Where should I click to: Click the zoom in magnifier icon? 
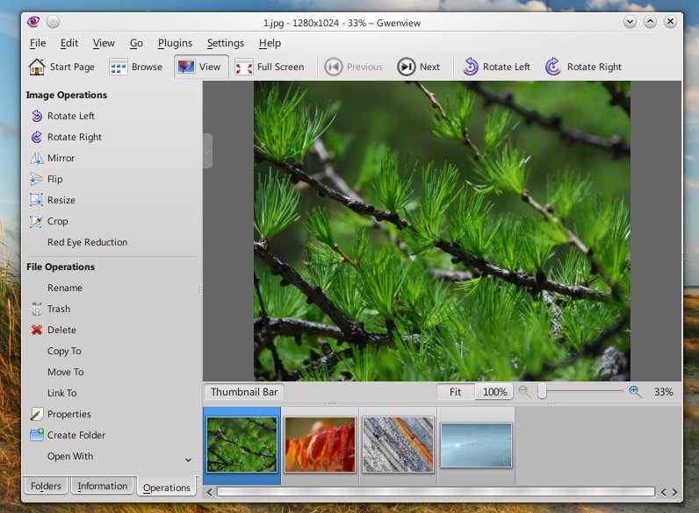(635, 392)
